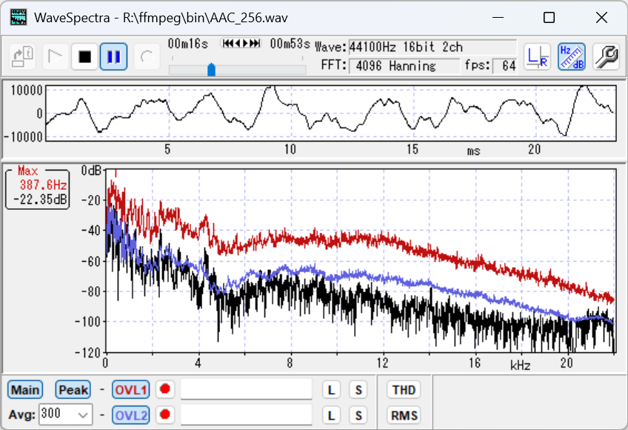Click the FFT field showing 4096 Hanning
628x430 pixels.
[404, 66]
